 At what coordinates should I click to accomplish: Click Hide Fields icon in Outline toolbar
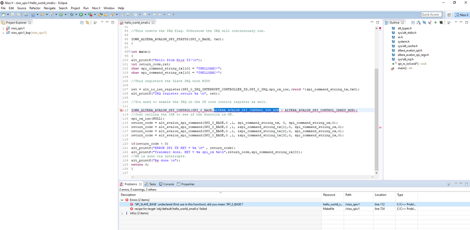pos(424,23)
